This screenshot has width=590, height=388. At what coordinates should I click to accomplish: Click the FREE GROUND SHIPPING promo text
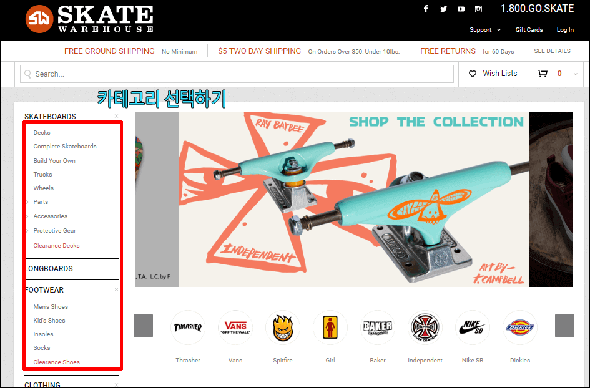coord(109,51)
